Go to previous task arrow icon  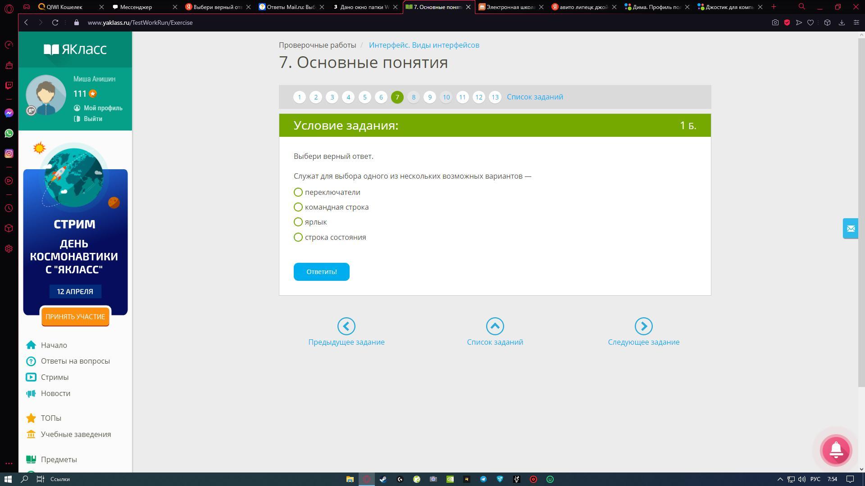tap(346, 326)
